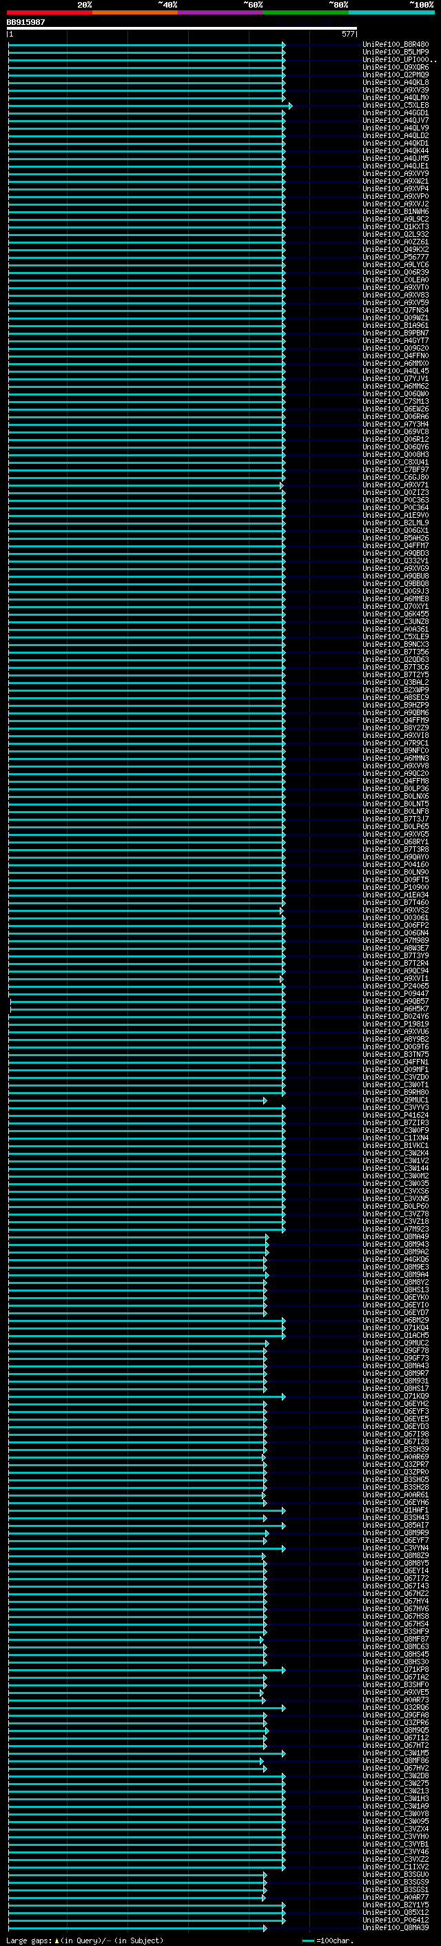Viewport: 441px width, 1946px height.
Task: Select hit label UniRef100_P56777
Action: point(396,257)
